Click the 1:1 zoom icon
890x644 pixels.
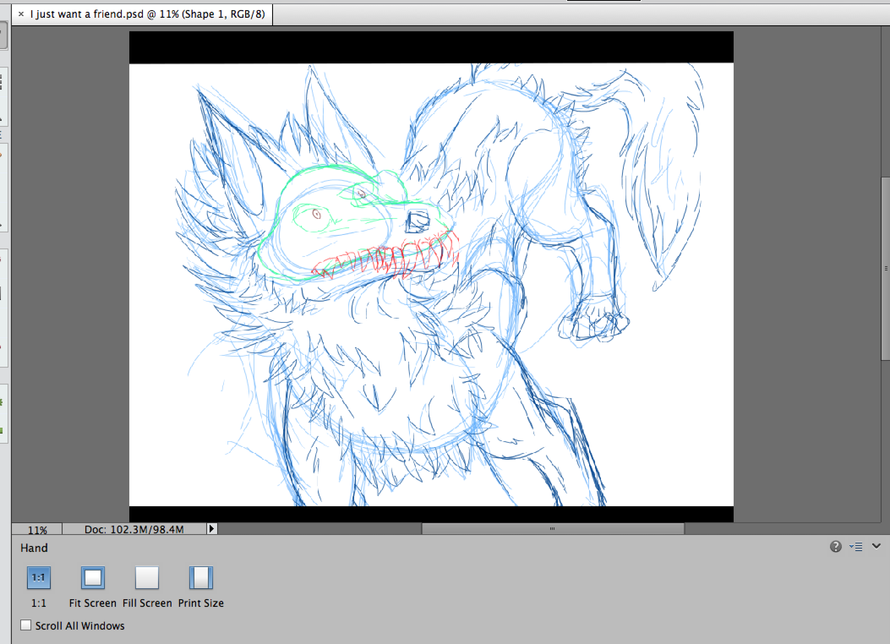tap(38, 578)
